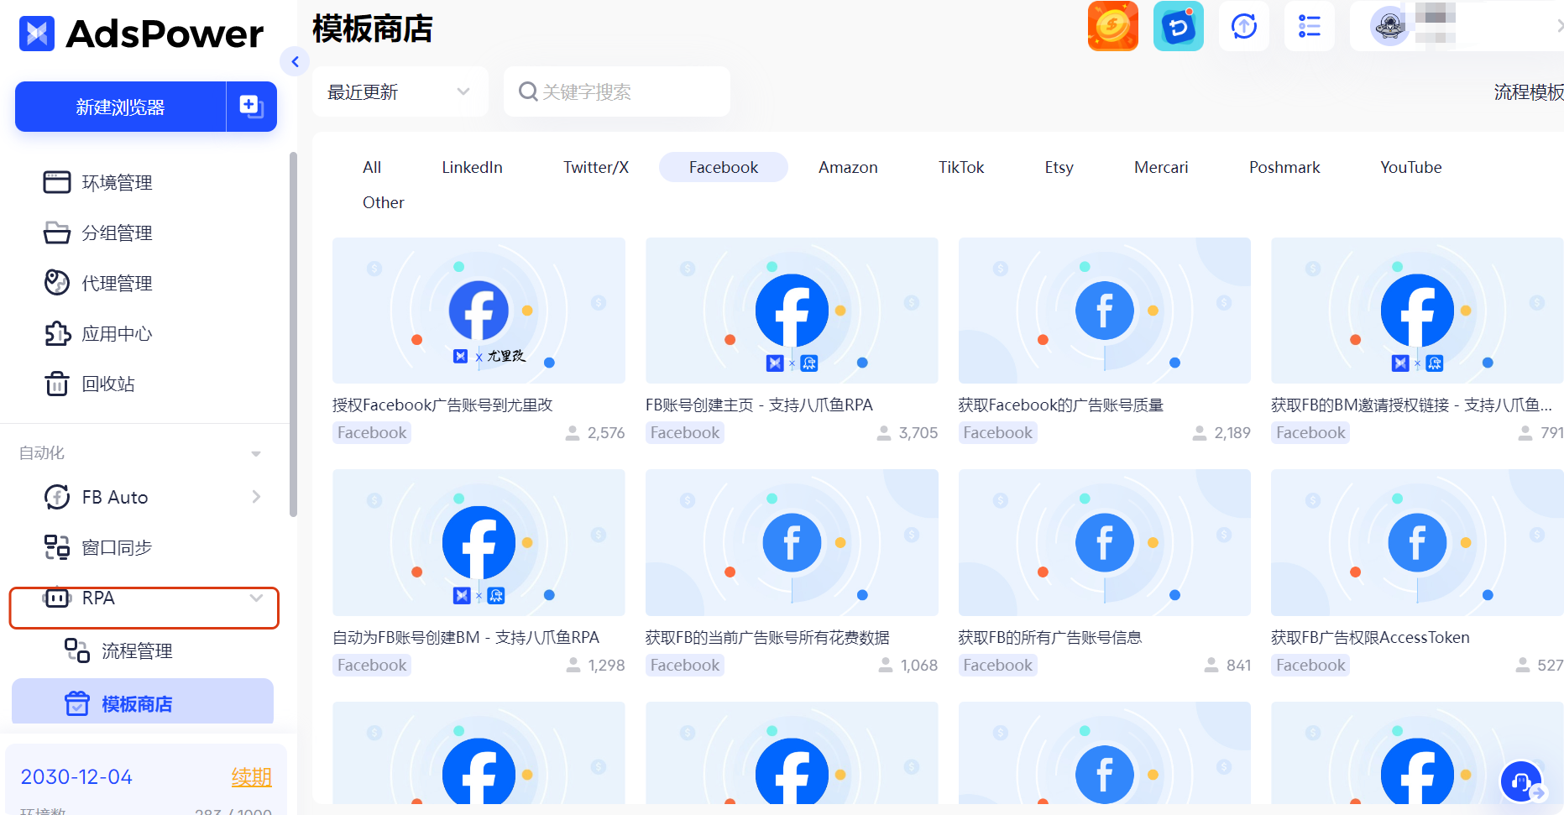Open template 自动为FB账号创建BM thumbnail
This screenshot has width=1564, height=815.
479,542
